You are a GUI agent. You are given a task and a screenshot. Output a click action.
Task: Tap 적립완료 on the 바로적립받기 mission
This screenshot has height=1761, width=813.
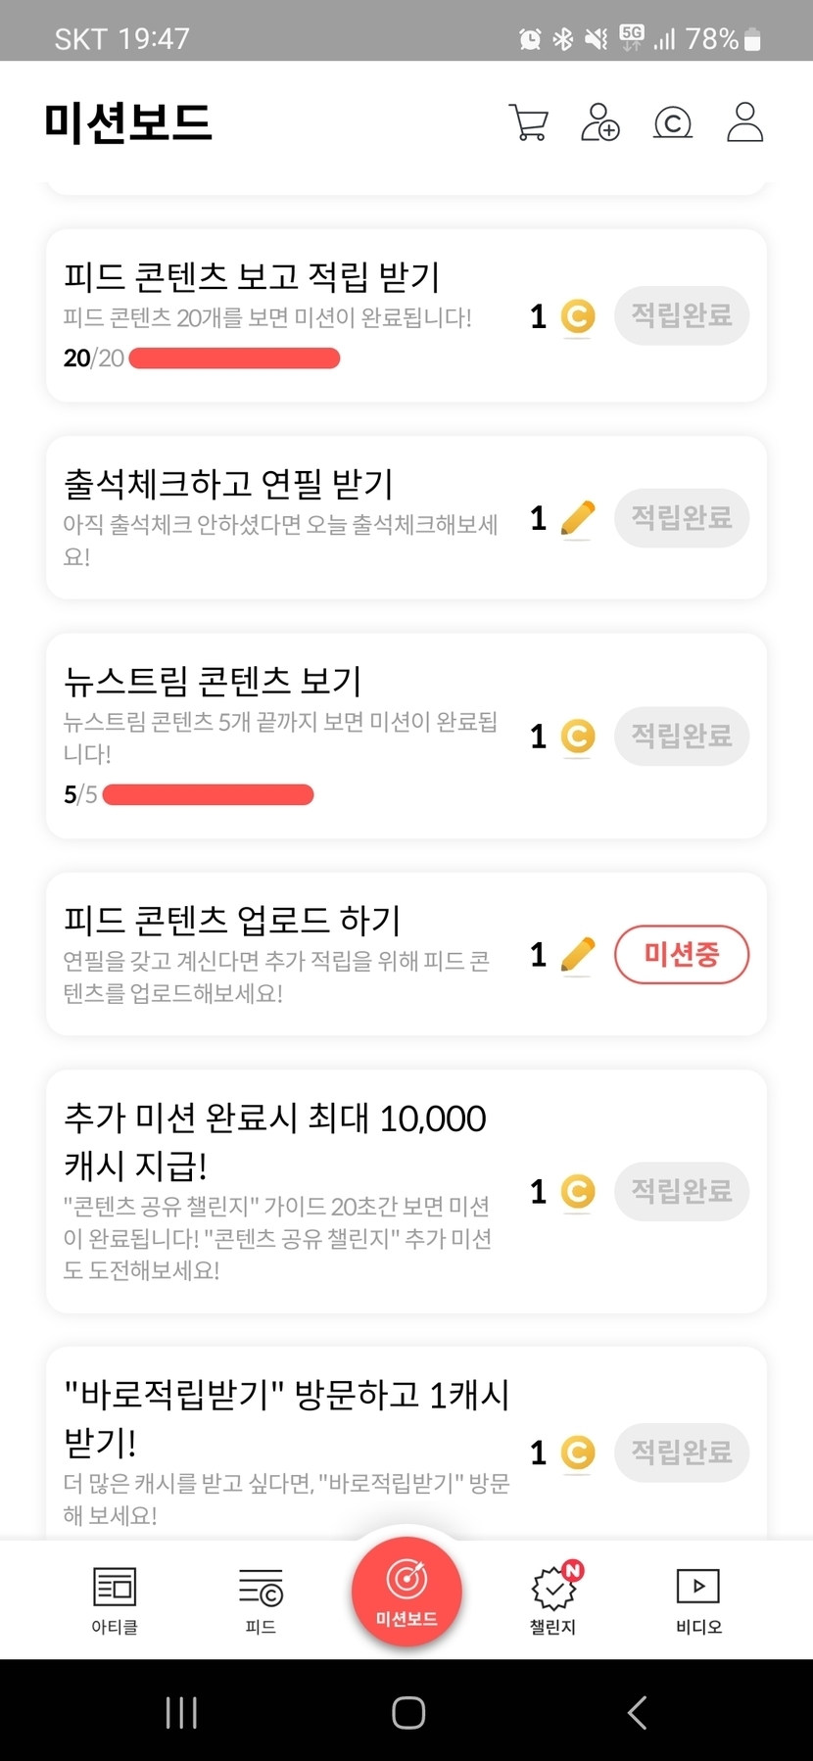[682, 1452]
